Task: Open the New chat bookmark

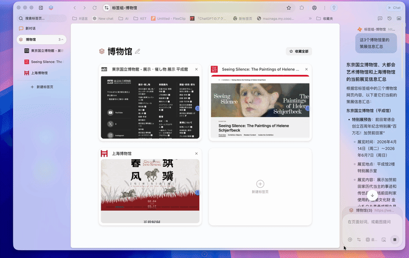Action: pyautogui.click(x=103, y=18)
